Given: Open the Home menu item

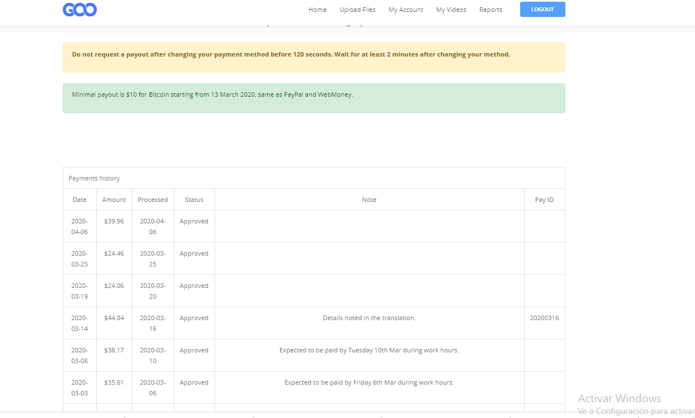Looking at the screenshot, I should tap(317, 10).
